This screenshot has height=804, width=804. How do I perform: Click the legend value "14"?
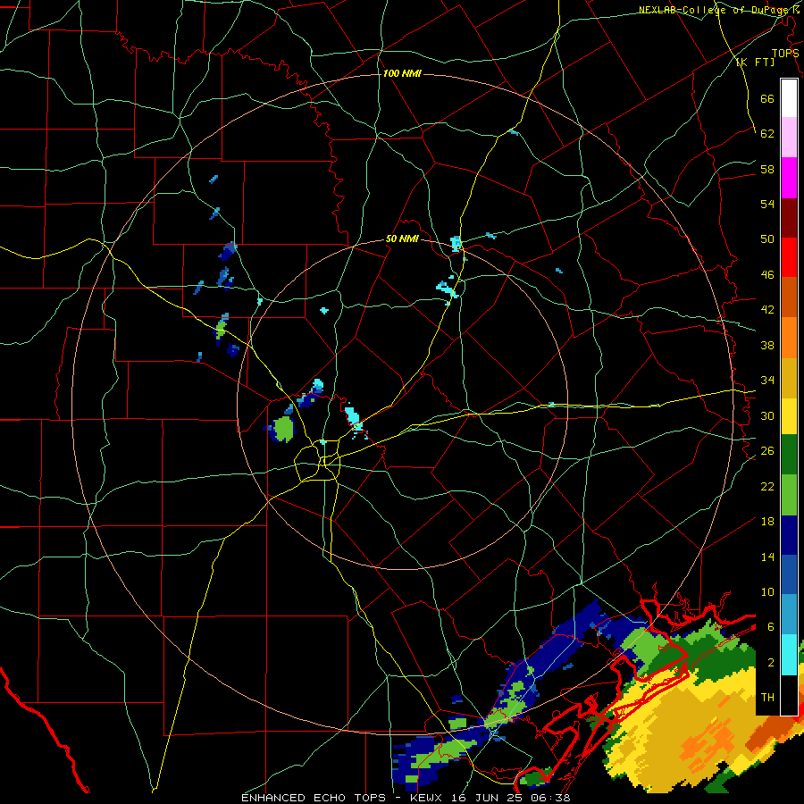click(767, 557)
